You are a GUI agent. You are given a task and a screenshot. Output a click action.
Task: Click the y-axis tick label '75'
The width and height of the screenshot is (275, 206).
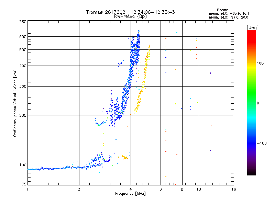(24, 184)
